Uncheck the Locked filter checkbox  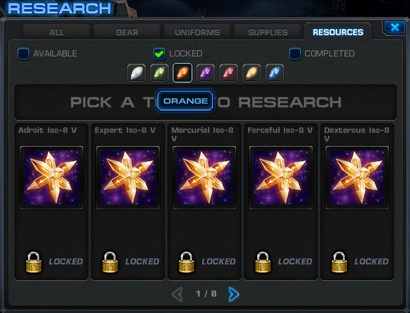(159, 54)
